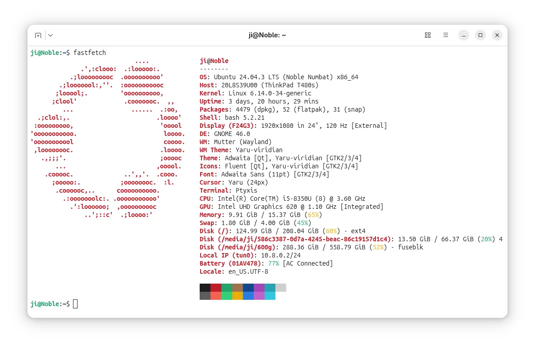Open the Ptyxis main hamburger menu
535x348 pixels.
tap(446, 35)
